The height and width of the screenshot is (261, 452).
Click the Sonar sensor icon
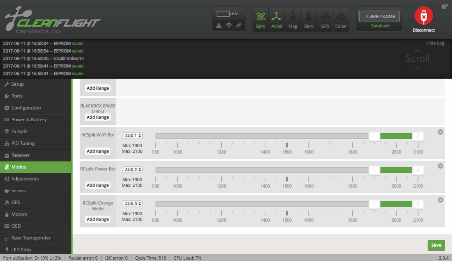click(x=341, y=20)
